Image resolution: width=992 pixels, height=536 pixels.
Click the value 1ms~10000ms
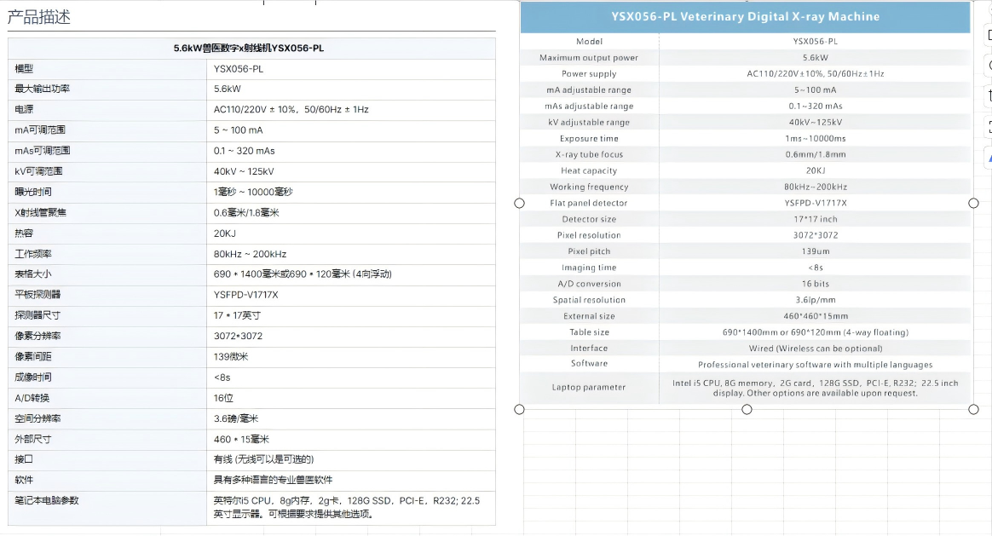pos(816,138)
